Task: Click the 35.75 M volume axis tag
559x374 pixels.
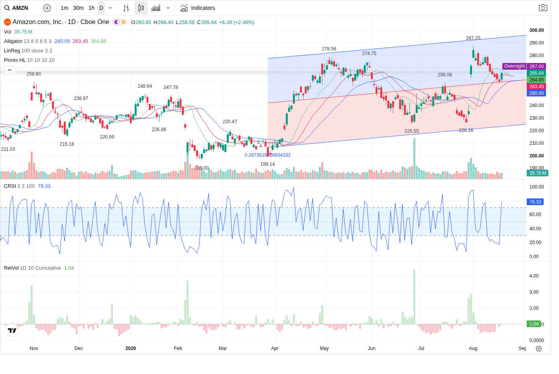Action: click(537, 173)
